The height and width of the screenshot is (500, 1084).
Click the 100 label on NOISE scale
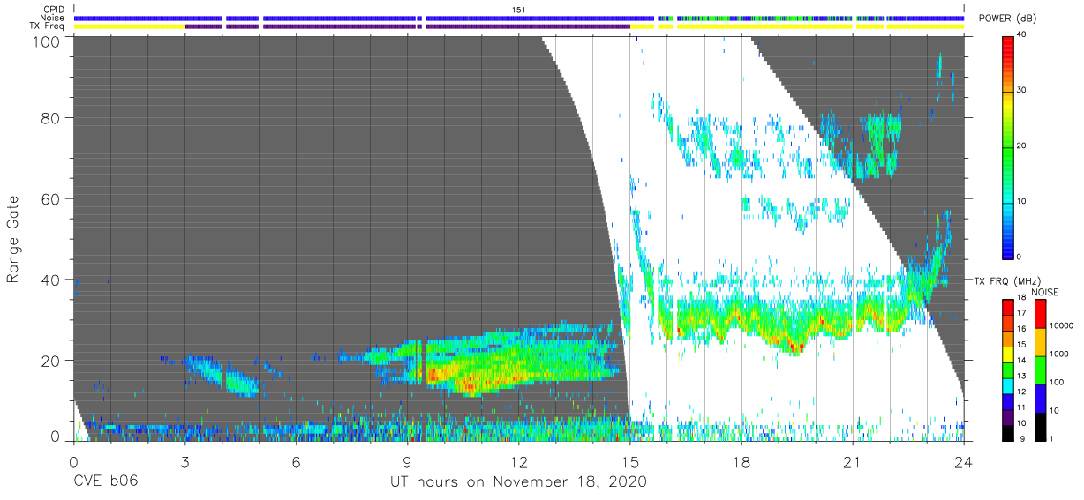pos(1058,381)
